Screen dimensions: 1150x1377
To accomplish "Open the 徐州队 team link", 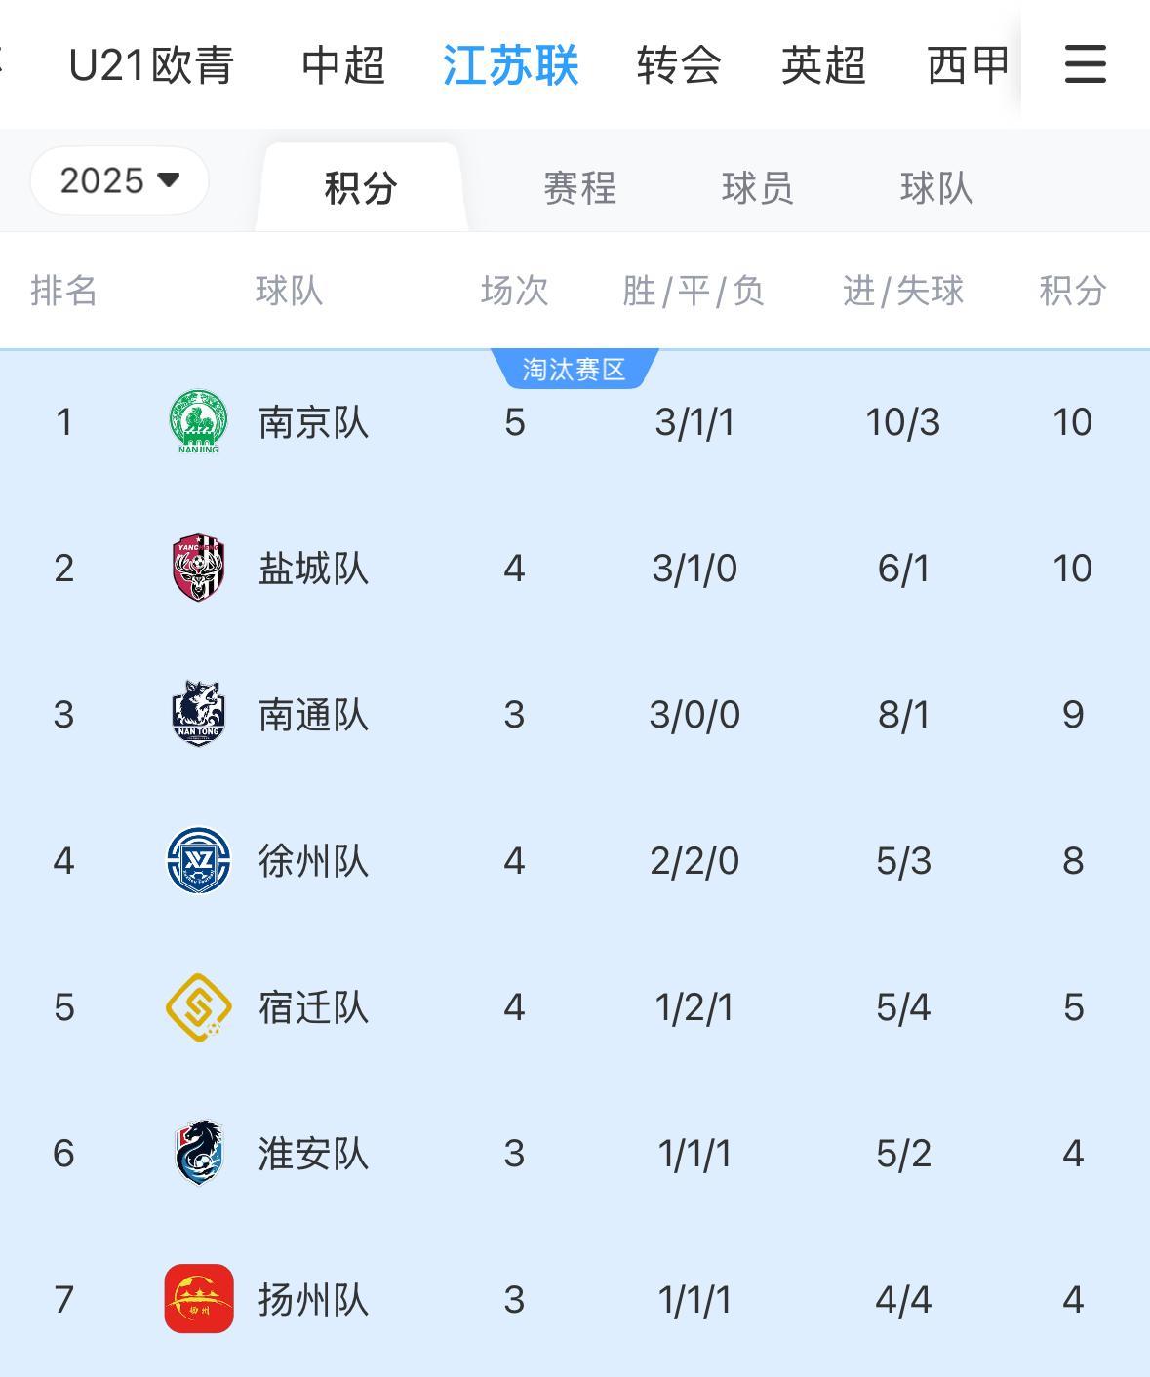I will pos(313,861).
